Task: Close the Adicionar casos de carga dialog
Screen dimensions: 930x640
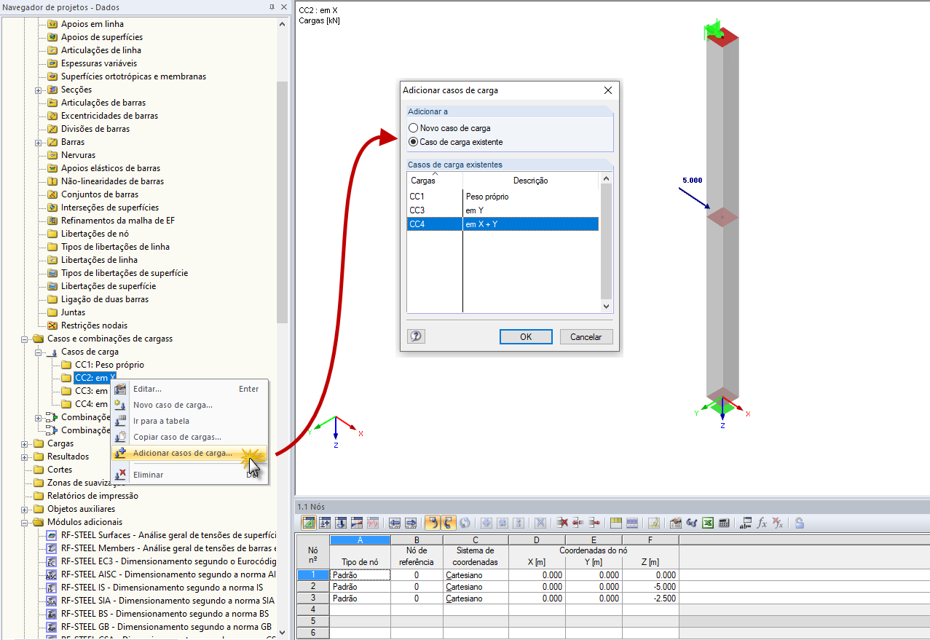Action: tap(608, 90)
